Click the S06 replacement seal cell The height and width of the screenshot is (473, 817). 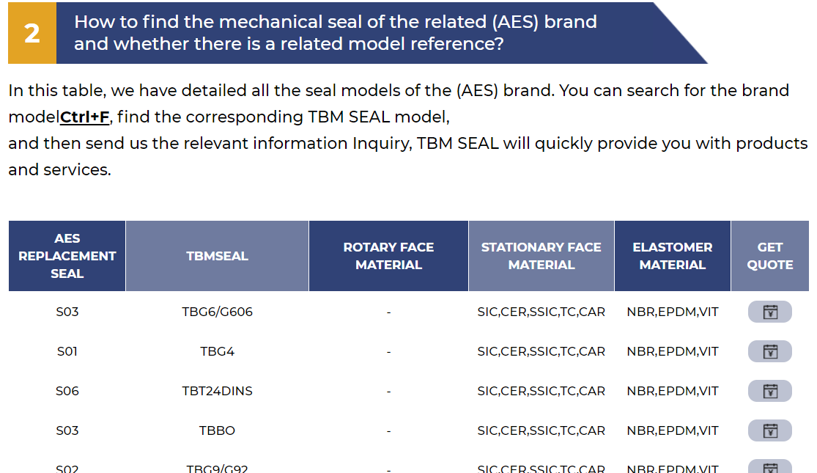67,391
